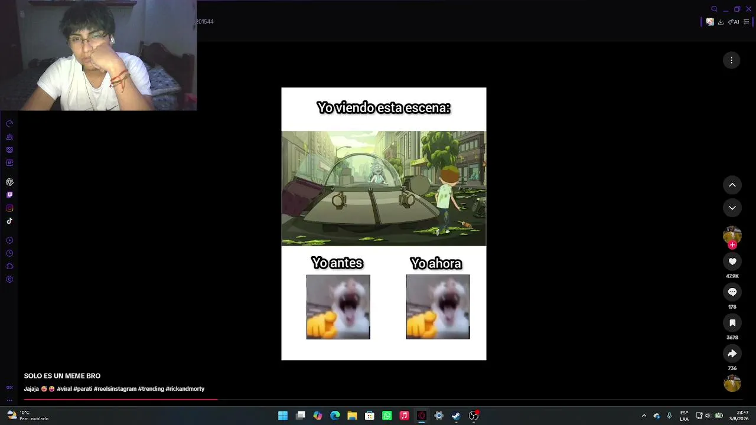This screenshot has height=425, width=756.
Task: Open the Downloads icon in the toolbar
Action: pos(721,22)
